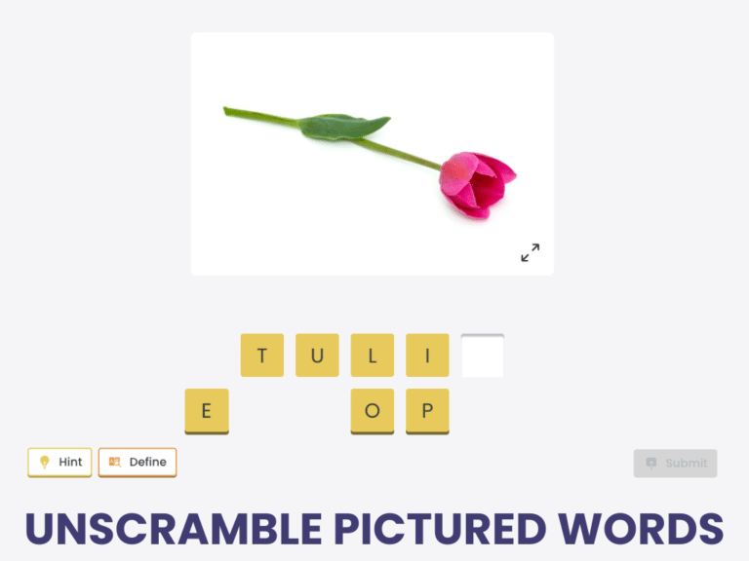Click the Unscramble Pictured Words heading

[374, 528]
